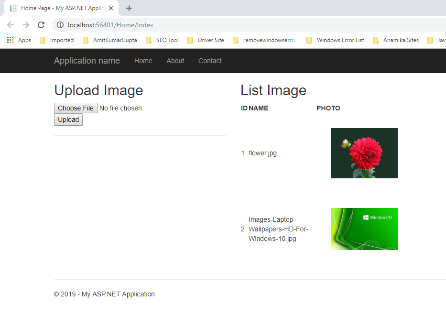Click the Application name brand link
The height and width of the screenshot is (327, 446).
pyautogui.click(x=87, y=61)
